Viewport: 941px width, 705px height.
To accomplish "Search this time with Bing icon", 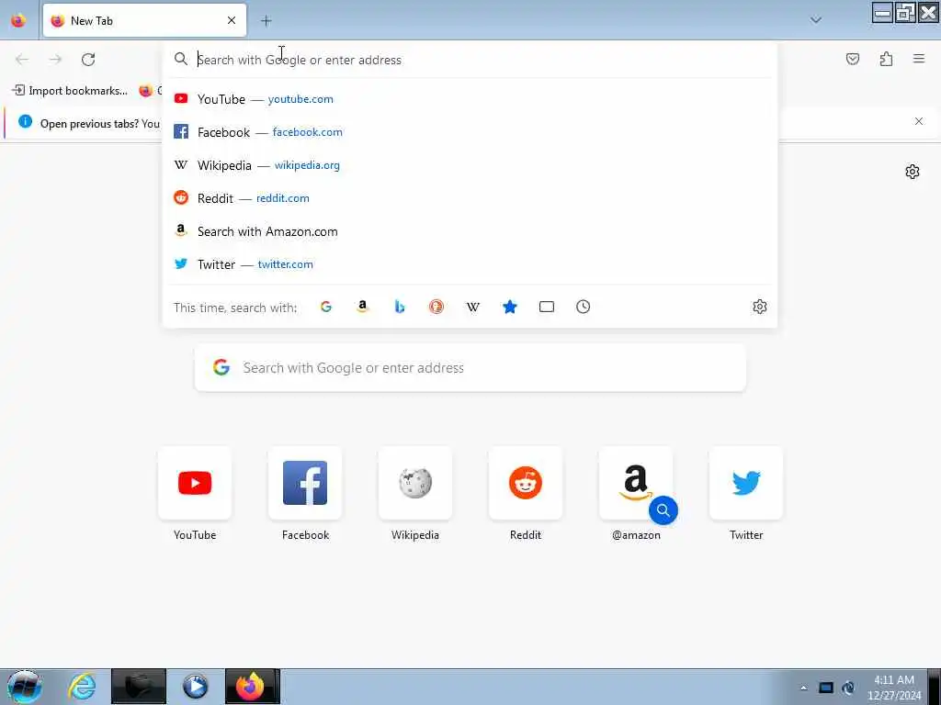I will (x=400, y=307).
